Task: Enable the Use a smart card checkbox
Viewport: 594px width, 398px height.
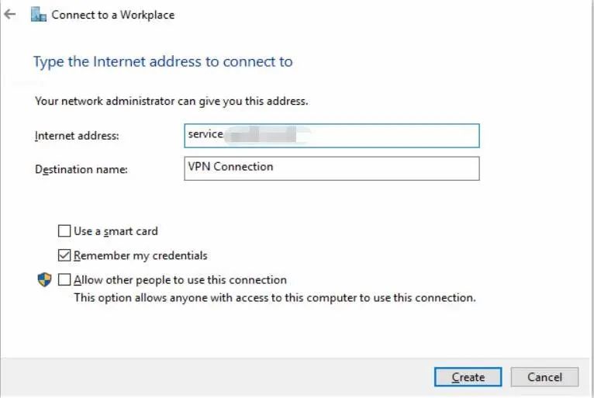Action: click(x=64, y=231)
